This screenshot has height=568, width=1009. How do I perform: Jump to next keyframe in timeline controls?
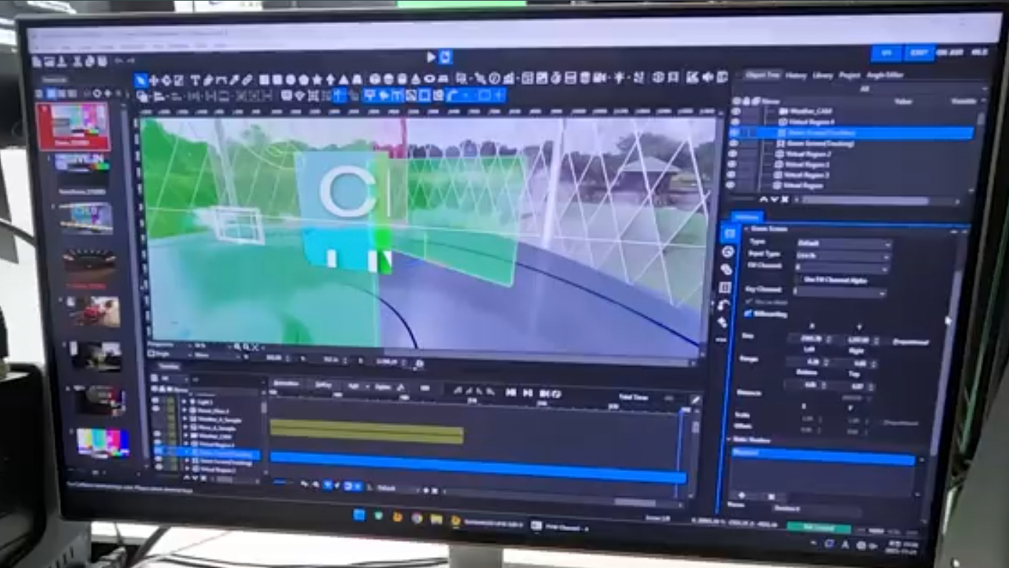click(x=528, y=392)
